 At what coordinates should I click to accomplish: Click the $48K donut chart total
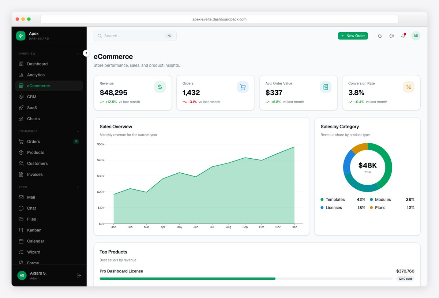point(368,166)
